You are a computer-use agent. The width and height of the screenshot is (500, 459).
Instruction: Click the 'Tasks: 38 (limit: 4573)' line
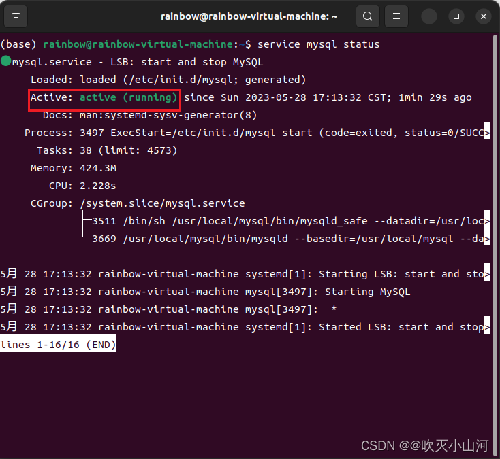click(107, 150)
